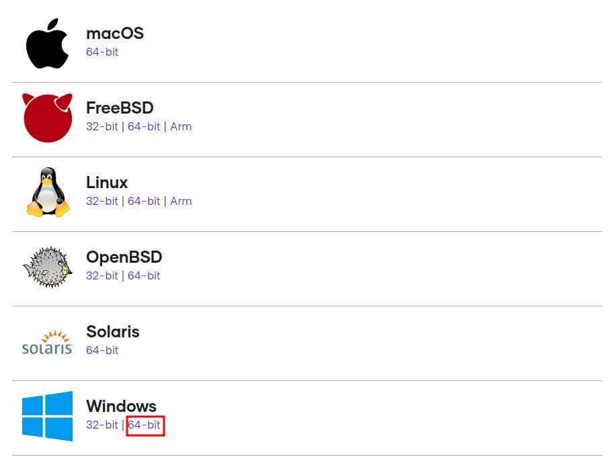
Task: Get the Linux 32-bit download
Action: point(102,201)
